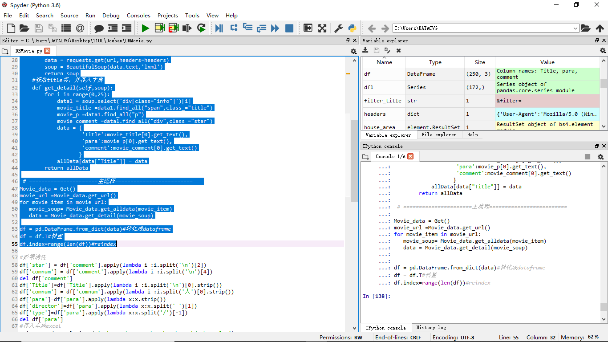The height and width of the screenshot is (342, 608).
Task: Click the Open file folder icon
Action: (24, 28)
